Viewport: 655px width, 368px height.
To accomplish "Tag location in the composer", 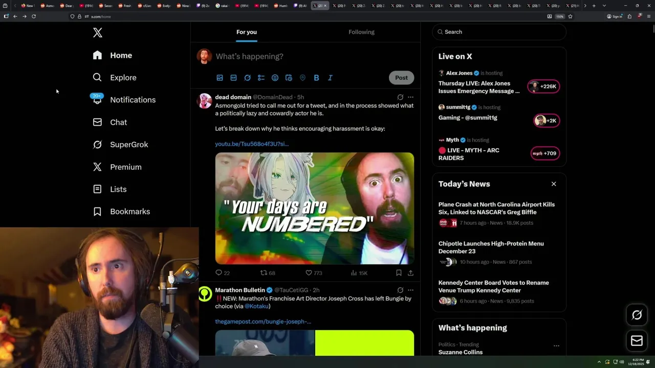I will click(x=302, y=78).
